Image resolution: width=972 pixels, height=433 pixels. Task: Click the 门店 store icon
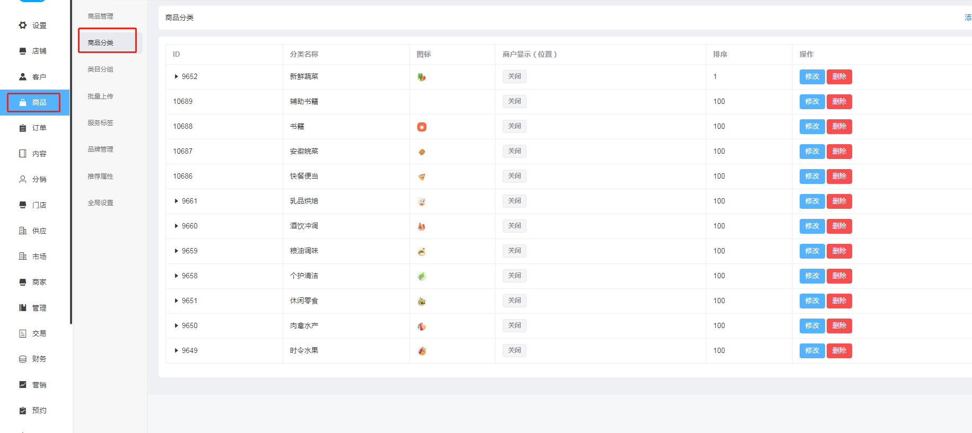(23, 205)
